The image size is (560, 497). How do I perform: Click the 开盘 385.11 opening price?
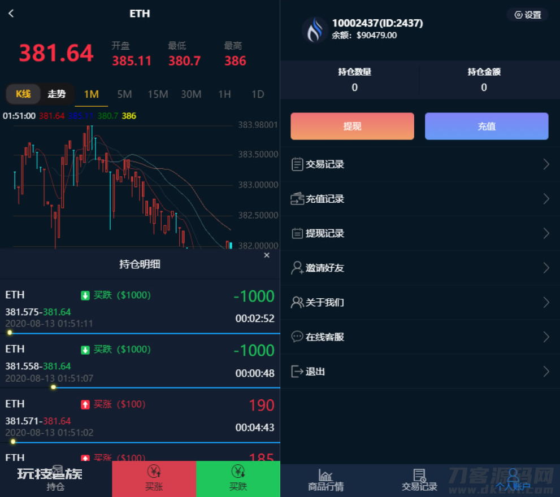coord(132,60)
